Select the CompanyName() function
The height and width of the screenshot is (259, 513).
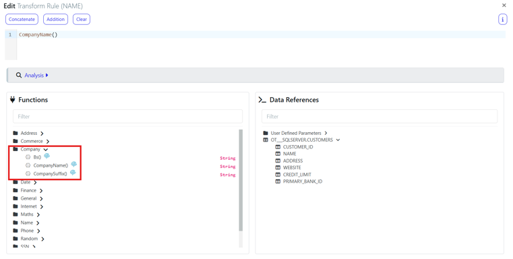pos(51,165)
